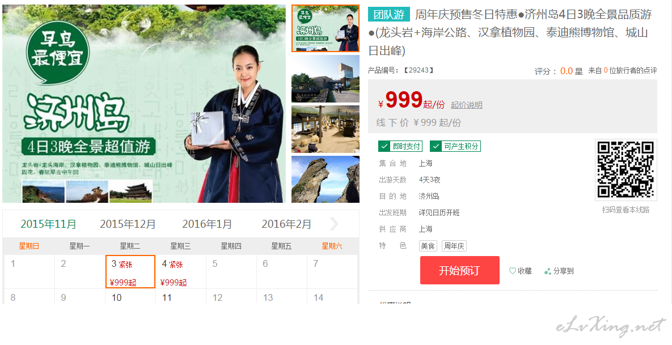Select the 美食 feature tag
This screenshot has width=672, height=345.
tap(428, 246)
